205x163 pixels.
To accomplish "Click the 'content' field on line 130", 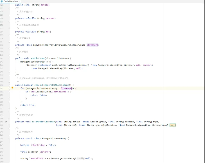I will click(50, 18).
